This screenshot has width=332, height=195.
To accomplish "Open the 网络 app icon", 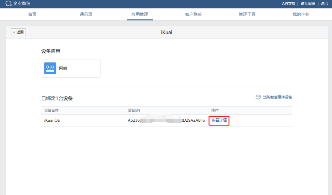I will point(50,68).
